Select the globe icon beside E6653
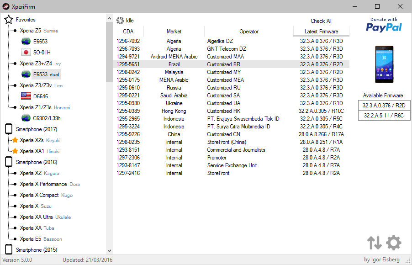412x265 pixels. pos(26,41)
